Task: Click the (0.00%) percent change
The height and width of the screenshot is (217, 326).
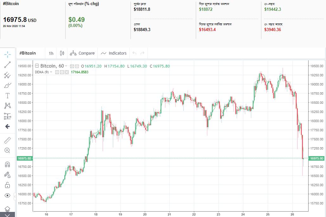Action: click(x=75, y=26)
